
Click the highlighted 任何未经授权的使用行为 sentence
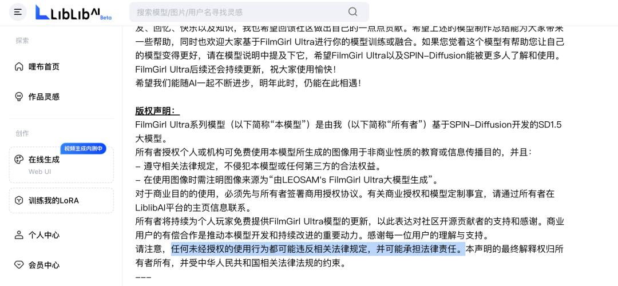point(318,249)
